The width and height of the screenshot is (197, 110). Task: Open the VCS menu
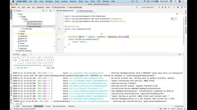(x=98, y=1)
